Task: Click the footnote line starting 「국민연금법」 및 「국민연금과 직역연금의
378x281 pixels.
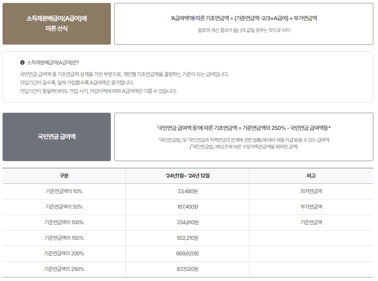Action: (244, 140)
